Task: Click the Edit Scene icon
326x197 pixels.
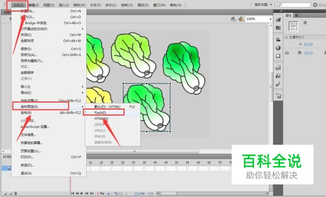Action: 233,19
